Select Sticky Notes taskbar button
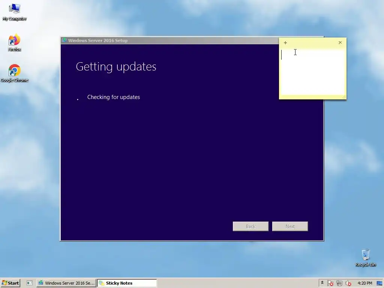The height and width of the screenshot is (288, 384). pos(127,283)
